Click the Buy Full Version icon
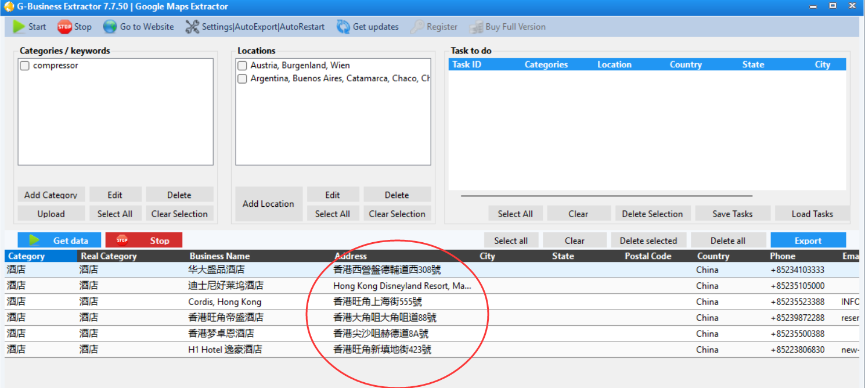The height and width of the screenshot is (388, 865). 477,26
